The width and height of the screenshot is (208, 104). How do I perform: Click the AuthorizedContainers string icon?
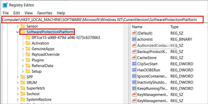coord(134,45)
